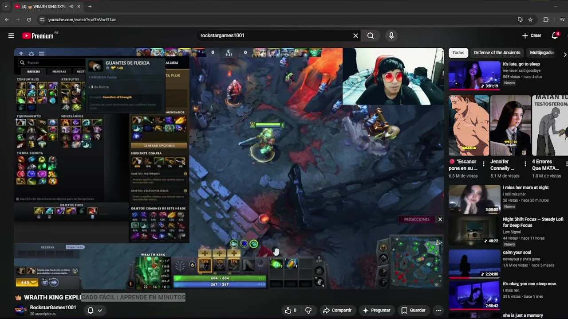Open the YouTube hamburger guide menu
Image resolution: width=568 pixels, height=319 pixels.
click(11, 36)
